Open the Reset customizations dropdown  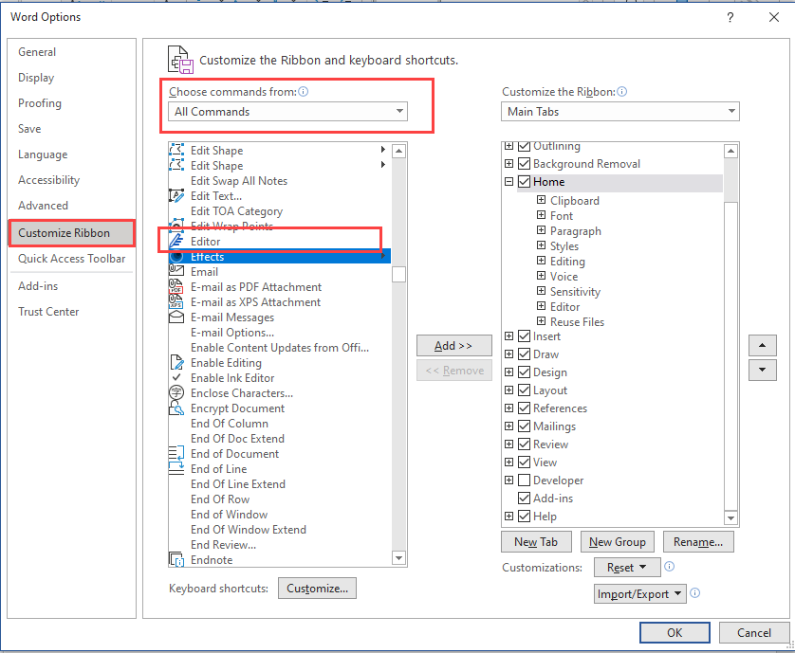[x=627, y=568]
